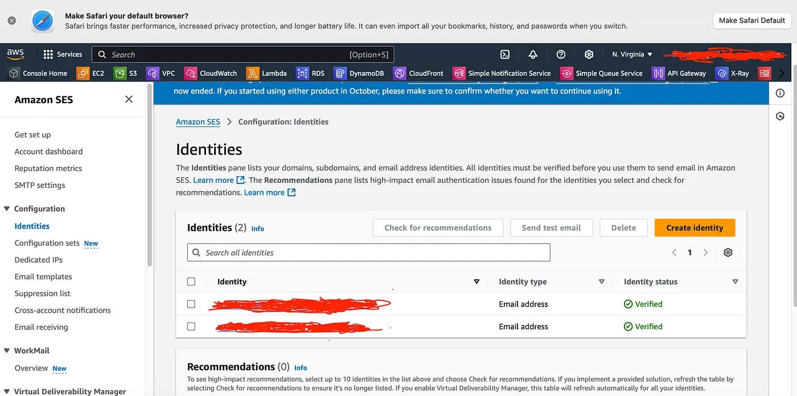Open the notifications bell

click(x=533, y=54)
